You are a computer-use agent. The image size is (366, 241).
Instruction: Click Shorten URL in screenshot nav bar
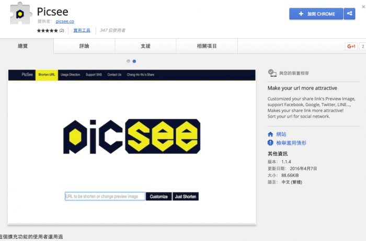47,75
